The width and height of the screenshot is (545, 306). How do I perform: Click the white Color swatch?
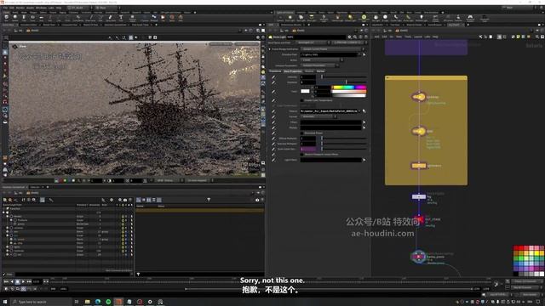(305, 91)
